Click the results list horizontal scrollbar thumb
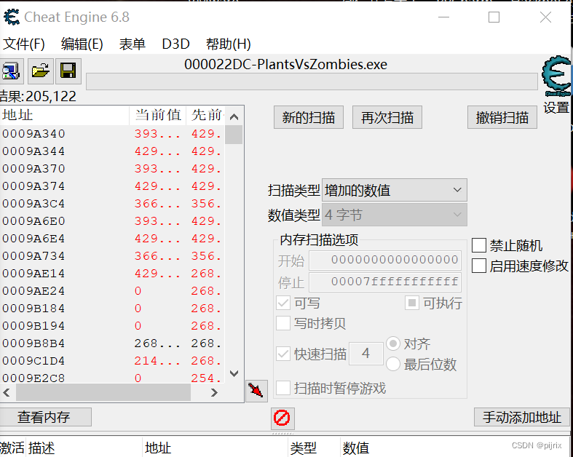Viewport: 573px width, 457px height. tap(103, 393)
